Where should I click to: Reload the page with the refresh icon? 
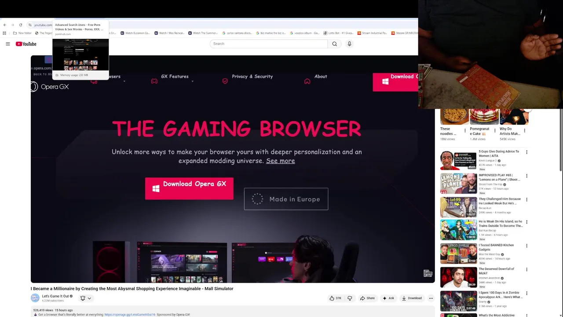click(x=20, y=25)
